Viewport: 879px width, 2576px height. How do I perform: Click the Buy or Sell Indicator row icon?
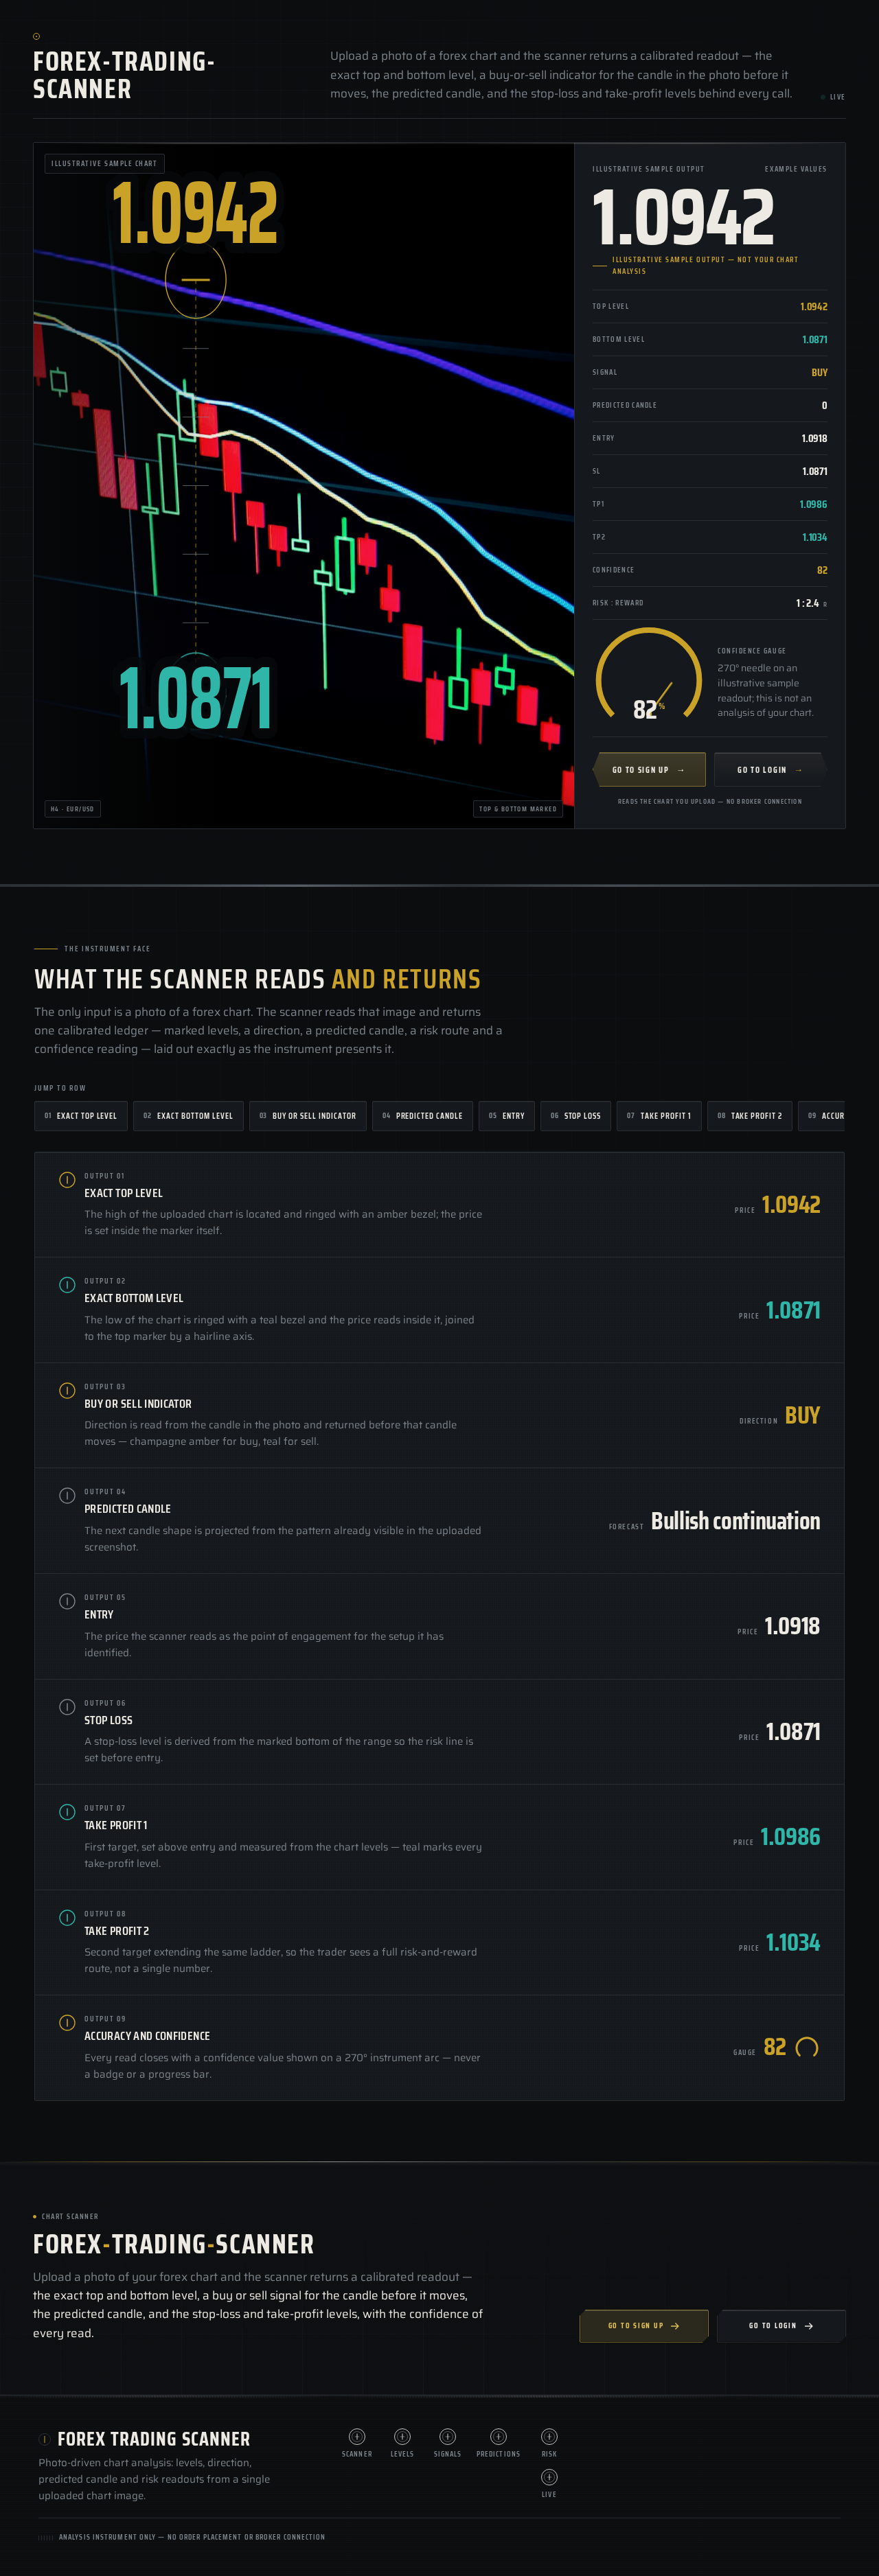coord(67,1390)
